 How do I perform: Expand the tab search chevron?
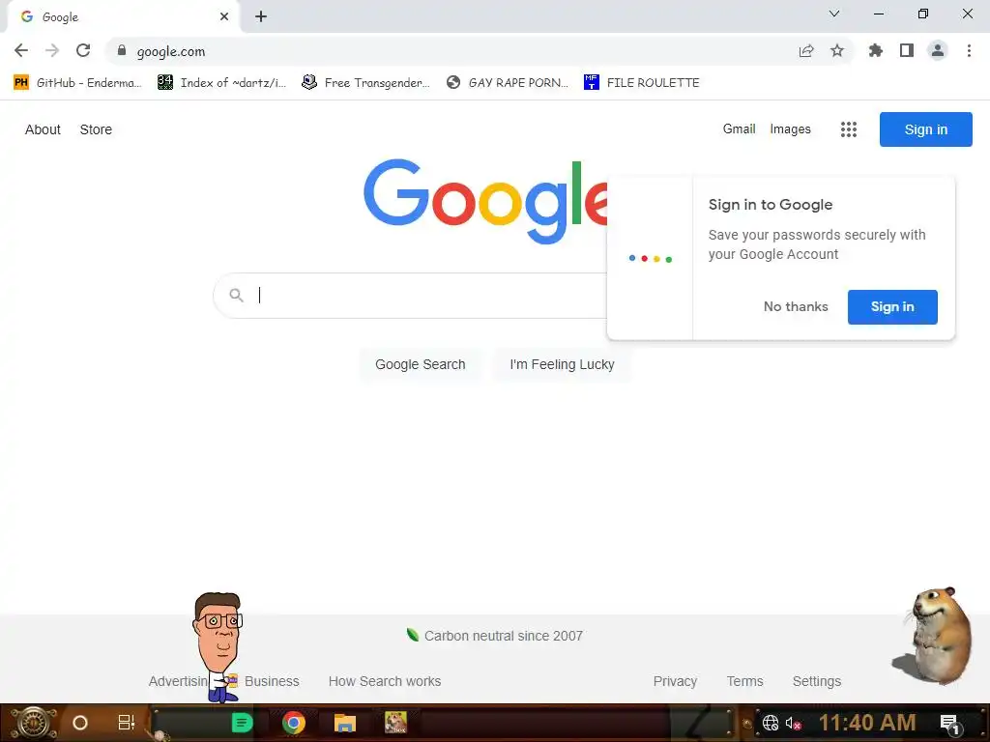point(834,14)
